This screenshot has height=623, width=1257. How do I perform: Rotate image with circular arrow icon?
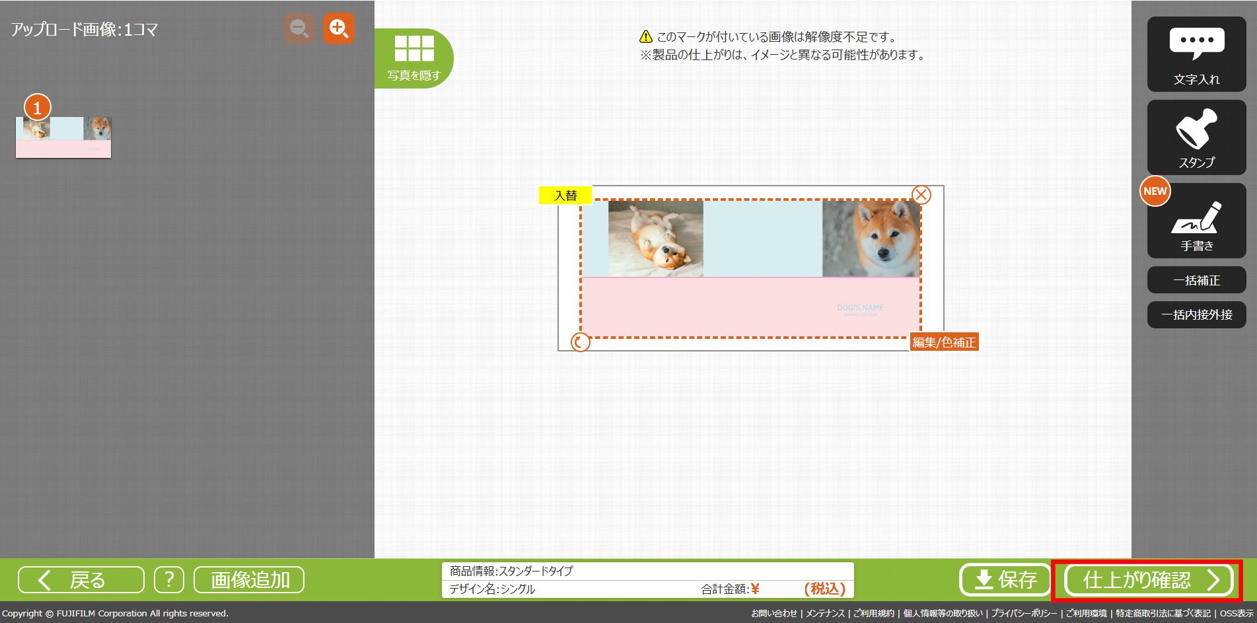(580, 342)
